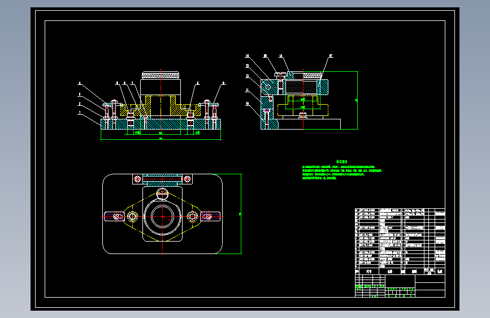Click the green technical notes paragraph
490x318 pixels.
pyautogui.click(x=342, y=173)
